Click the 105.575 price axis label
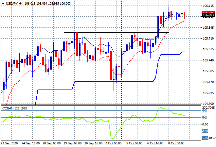Viewport: 216px width, 147px height. click(x=208, y=49)
